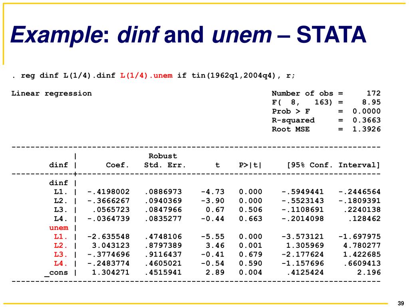Viewport: 409px width, 307px height.
Task: Click 'Linear regression' heading text
Action: pos(52,94)
